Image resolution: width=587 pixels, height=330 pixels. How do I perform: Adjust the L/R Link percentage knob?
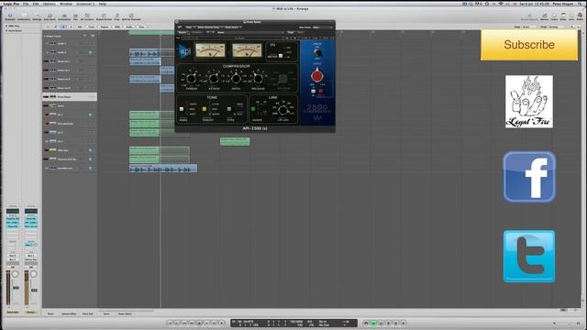pos(283,110)
